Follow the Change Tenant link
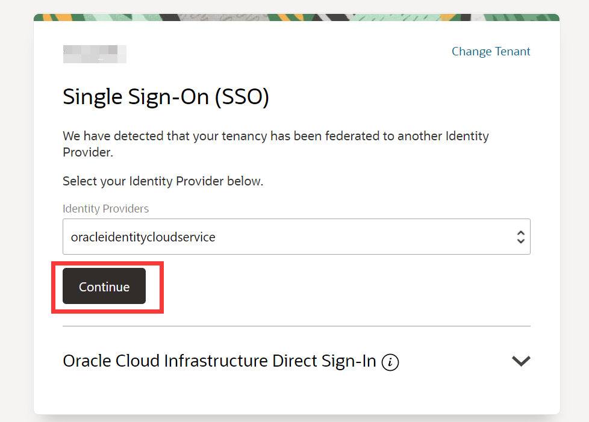Viewport: 589px width, 422px height. click(x=491, y=51)
